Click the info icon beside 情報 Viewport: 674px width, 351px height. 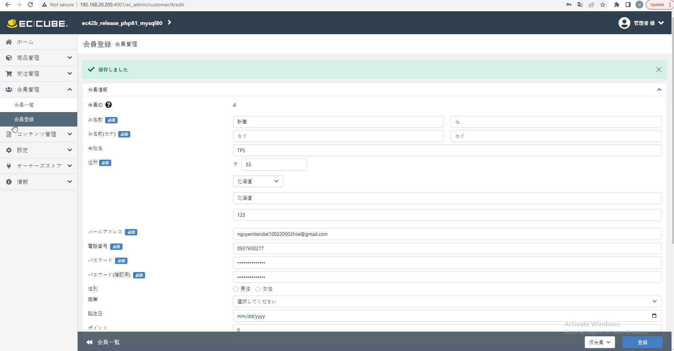point(9,182)
